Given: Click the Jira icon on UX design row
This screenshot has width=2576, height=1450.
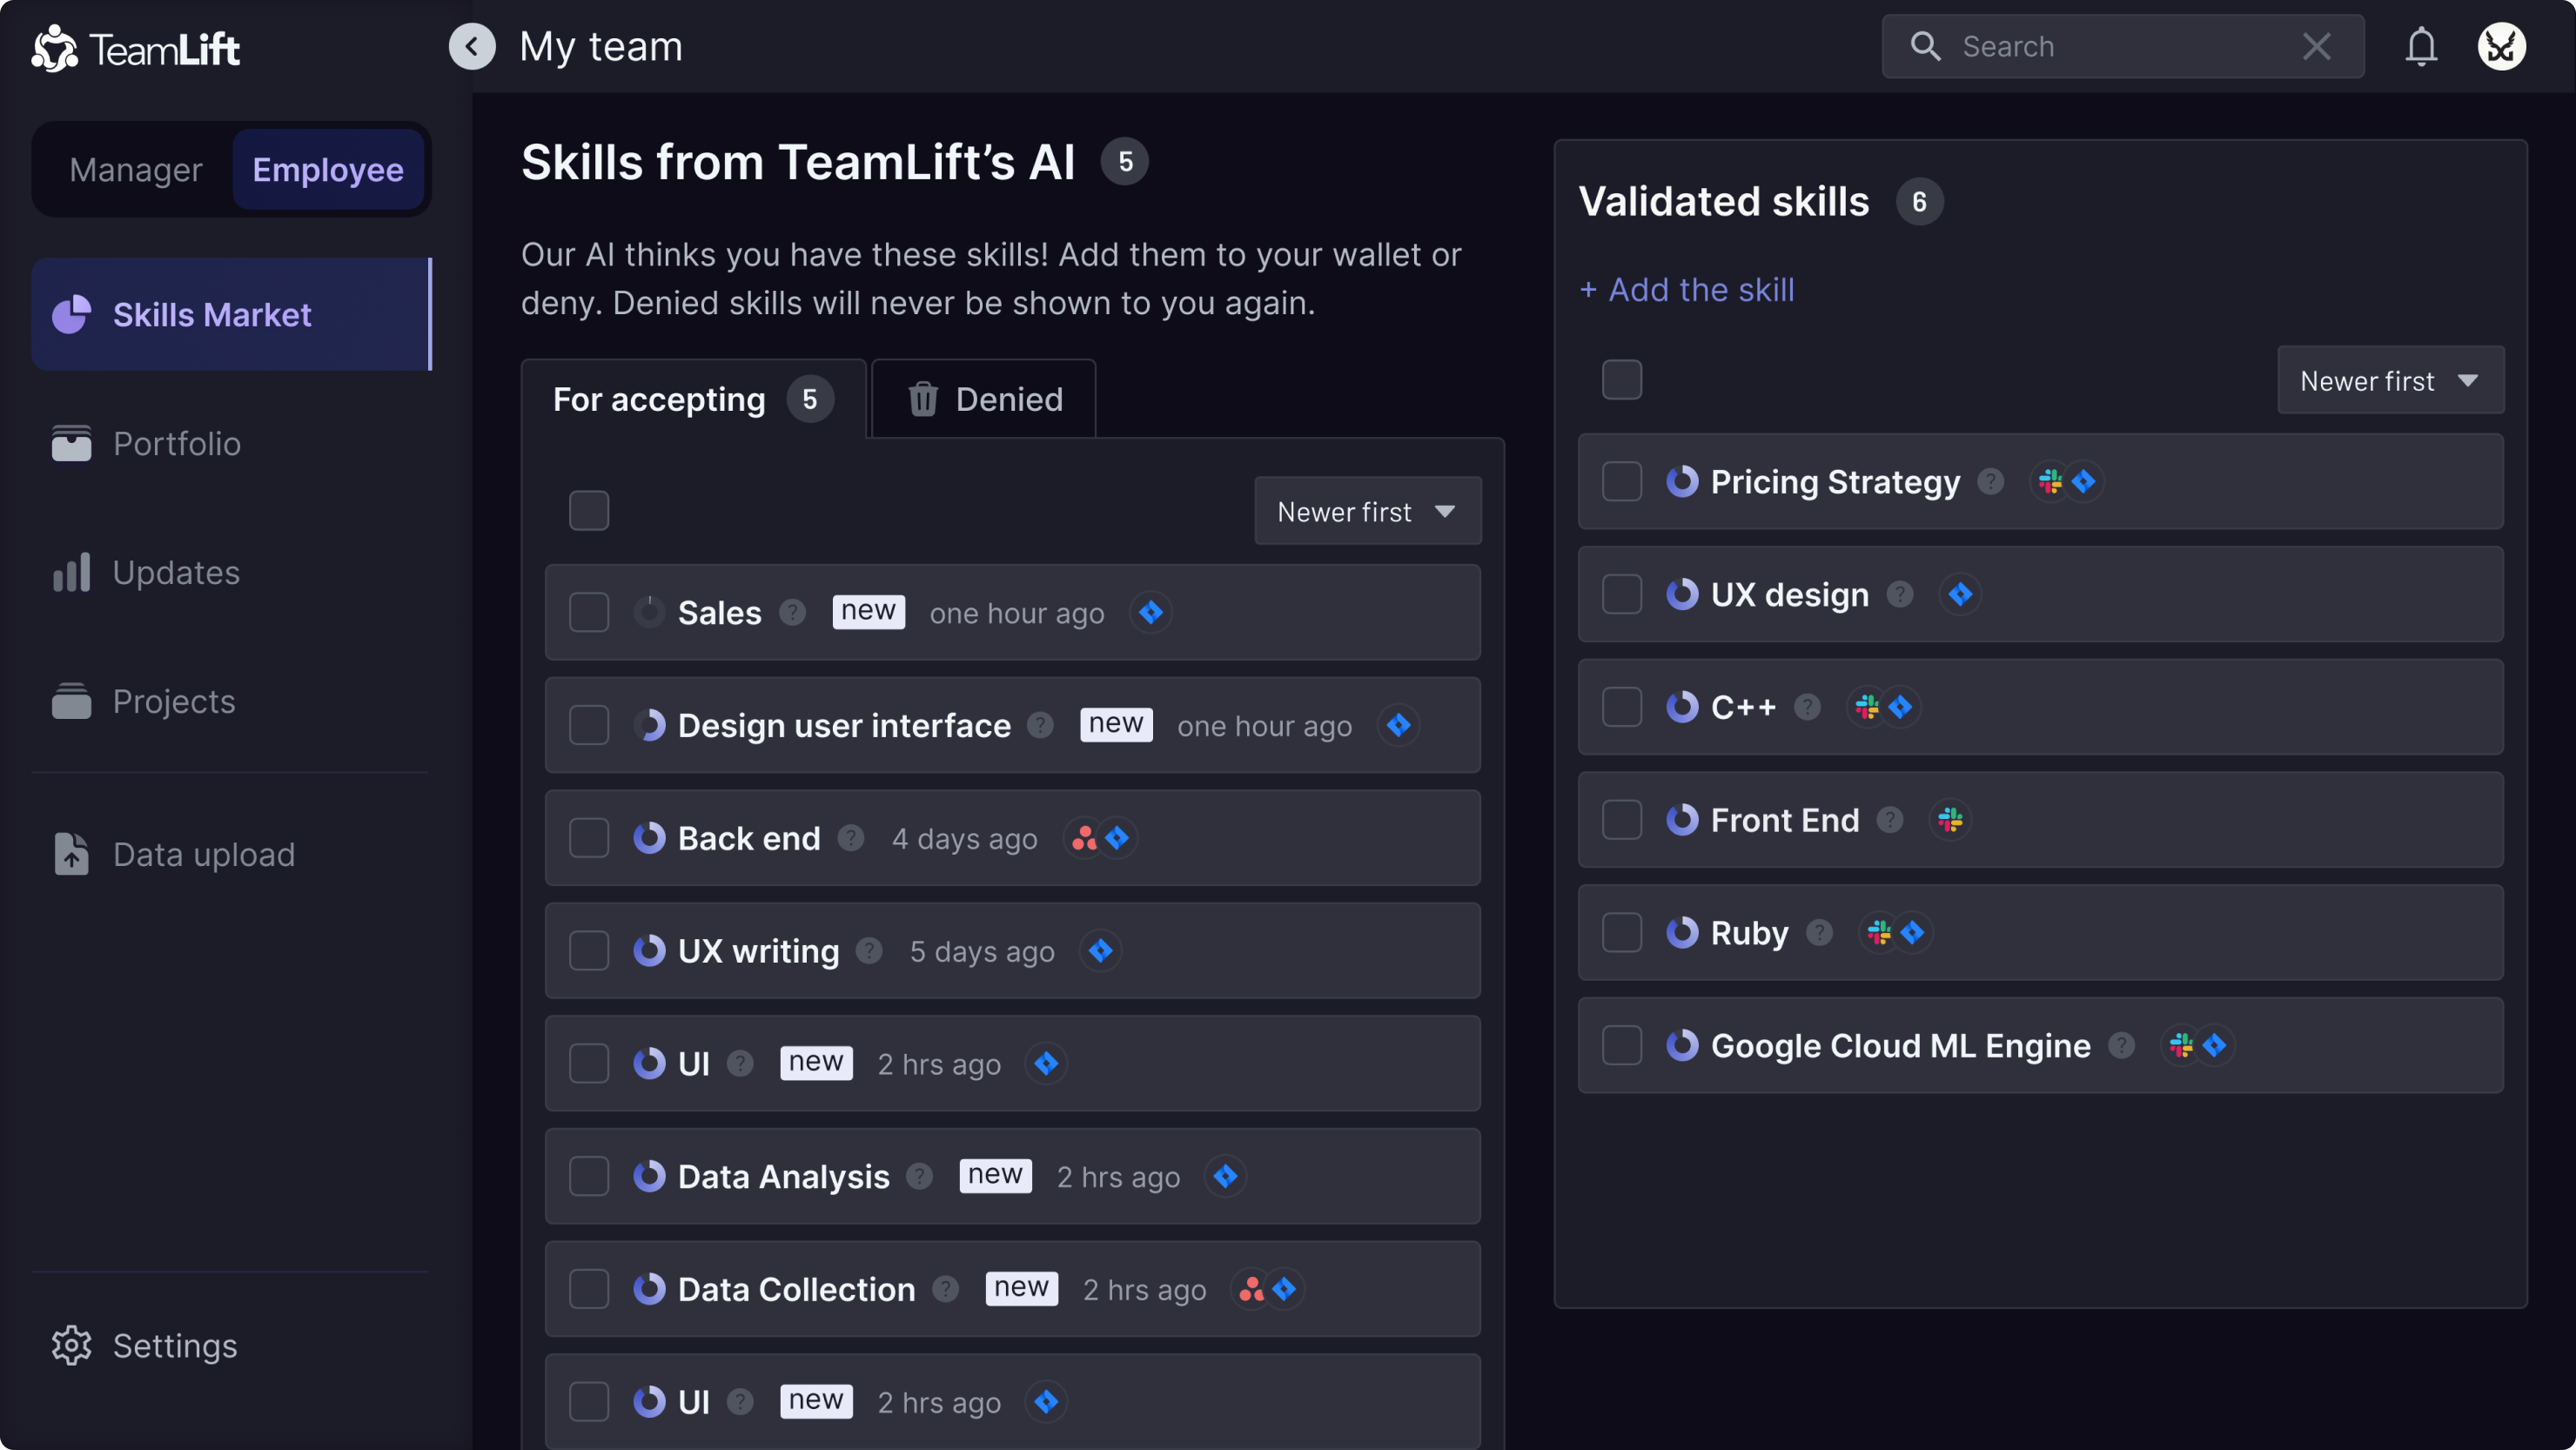Looking at the screenshot, I should [x=1960, y=594].
